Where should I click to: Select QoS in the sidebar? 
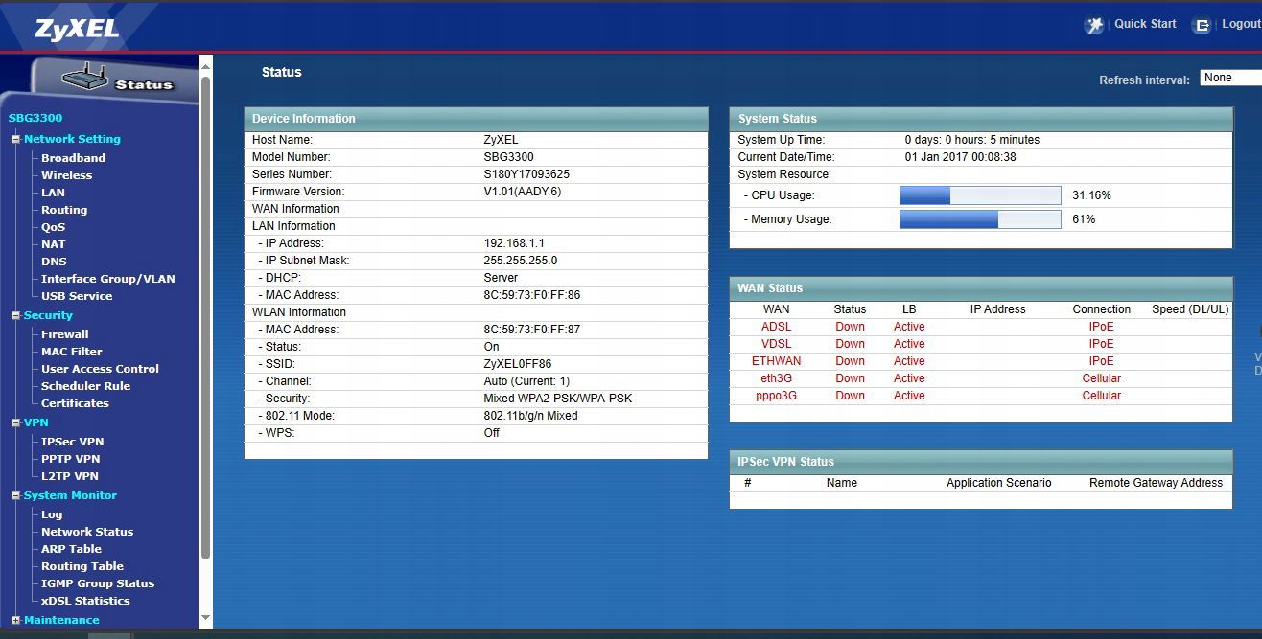pyautogui.click(x=53, y=227)
